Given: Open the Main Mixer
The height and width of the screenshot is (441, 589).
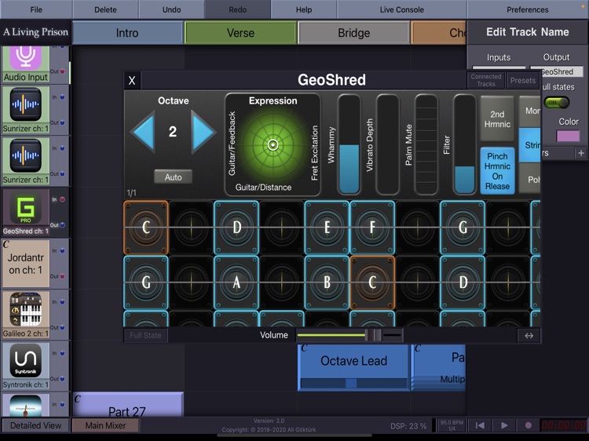Looking at the screenshot, I should 105,425.
